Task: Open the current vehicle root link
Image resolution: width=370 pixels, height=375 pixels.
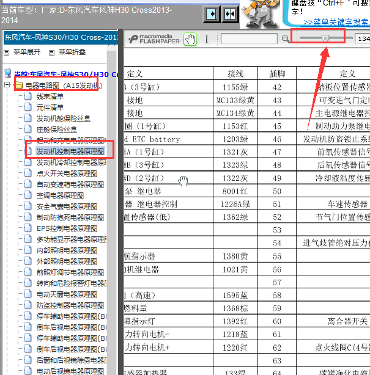Action: [66, 75]
